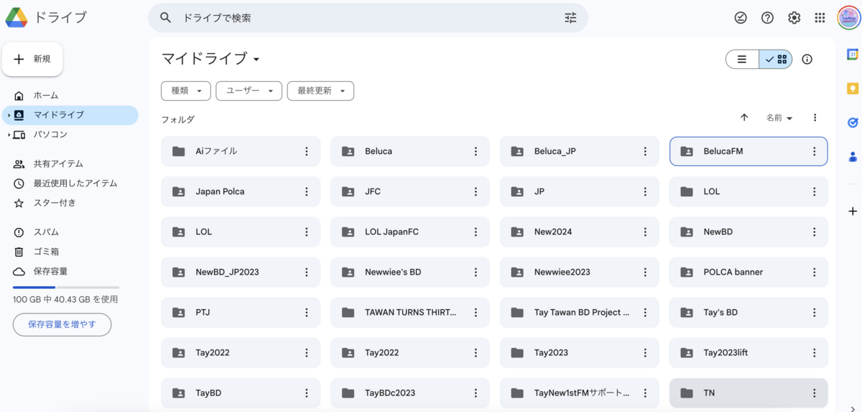The image size is (862, 412).
Task: Open the 名前 sort dropdown
Action: pyautogui.click(x=779, y=118)
